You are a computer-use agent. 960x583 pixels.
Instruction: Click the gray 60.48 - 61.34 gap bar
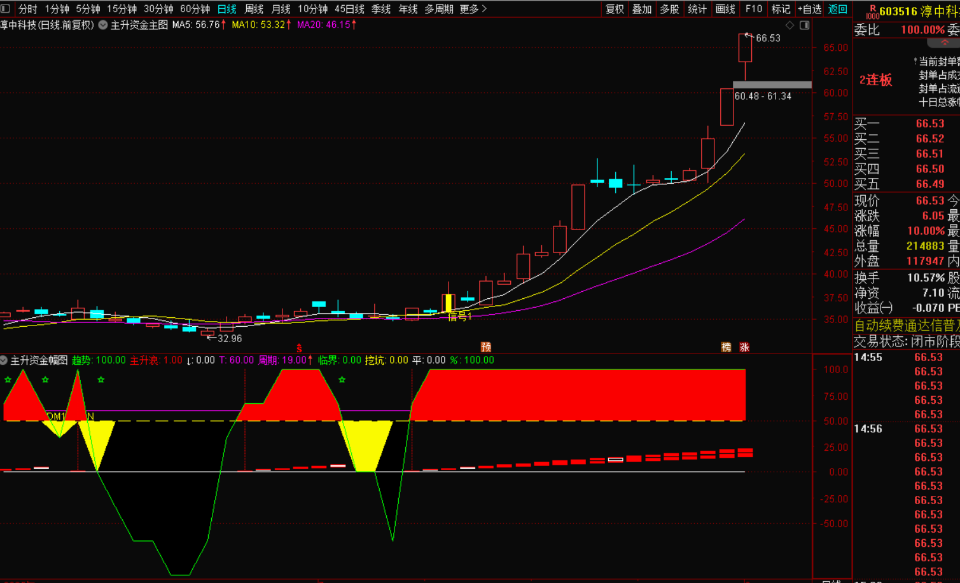tap(772, 85)
